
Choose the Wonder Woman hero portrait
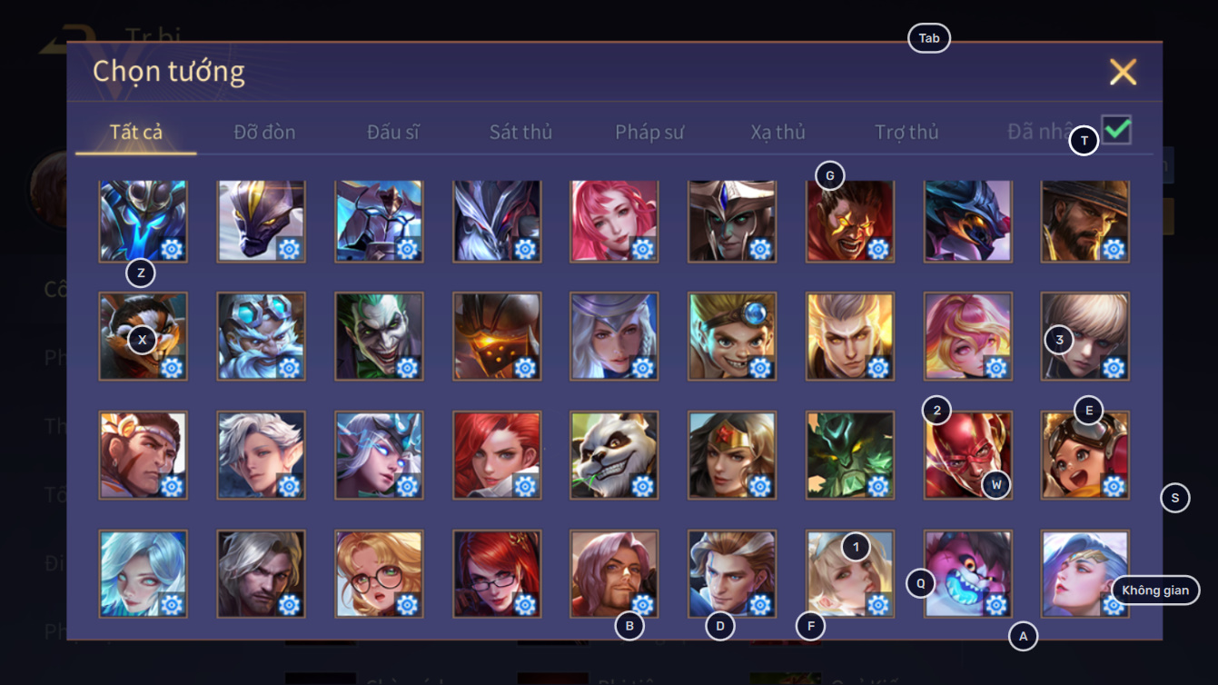coord(732,455)
